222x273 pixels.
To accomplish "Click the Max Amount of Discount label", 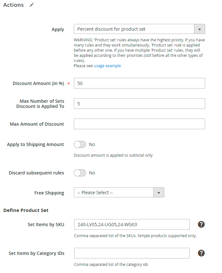I will tap(37, 124).
